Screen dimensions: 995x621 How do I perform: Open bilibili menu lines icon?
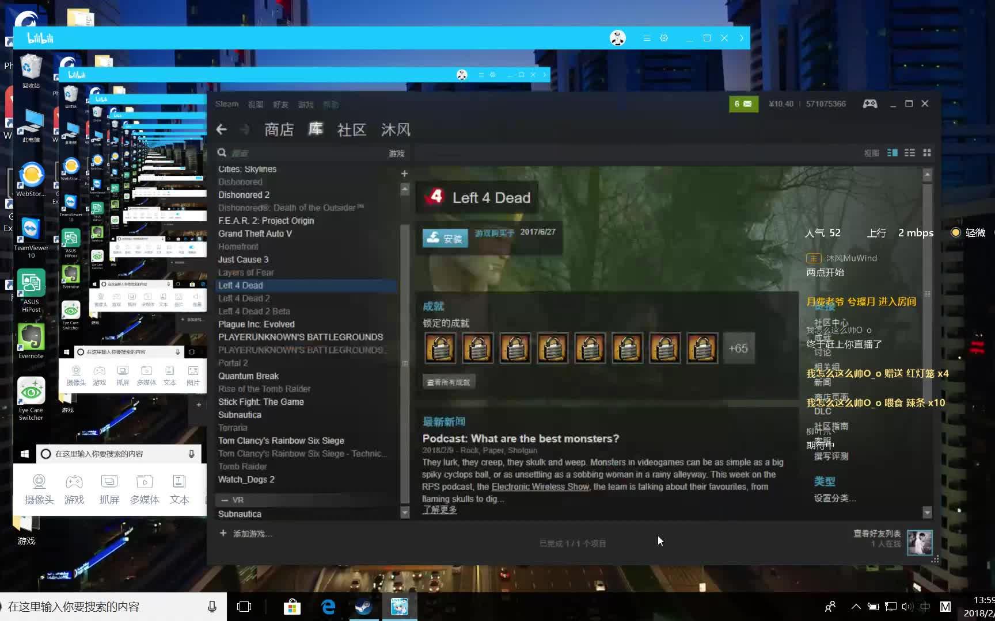[x=647, y=38]
